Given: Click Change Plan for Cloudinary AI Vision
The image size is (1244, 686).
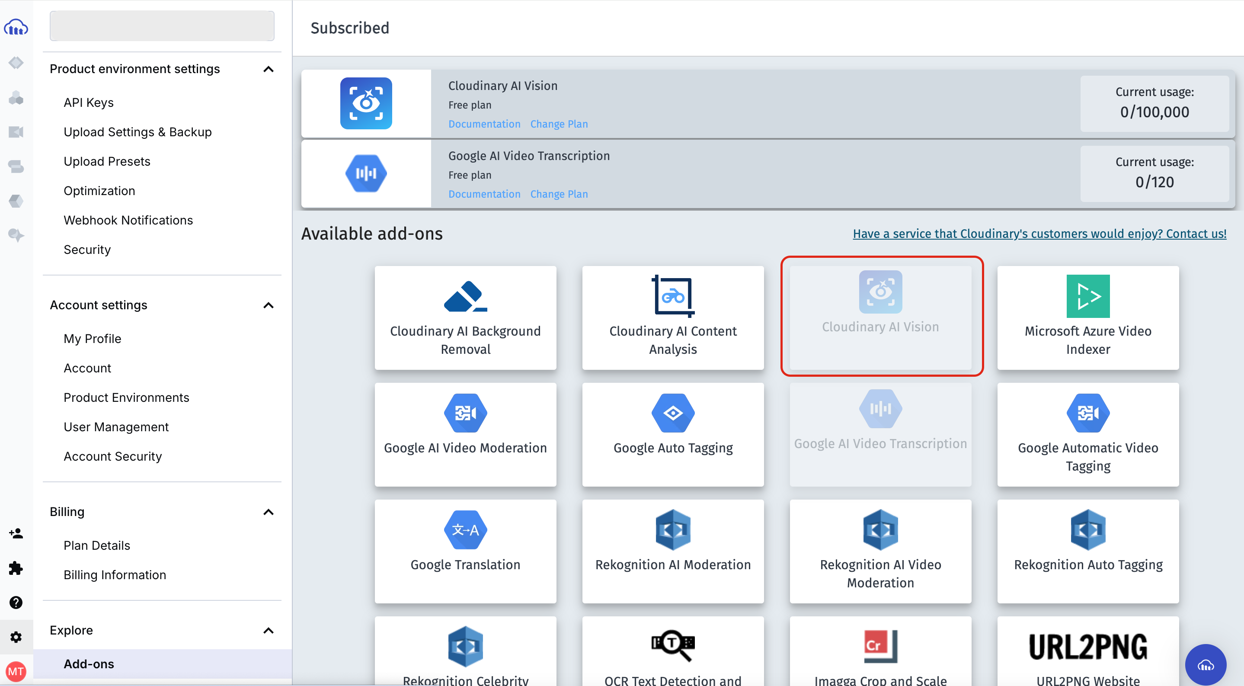Looking at the screenshot, I should (559, 124).
